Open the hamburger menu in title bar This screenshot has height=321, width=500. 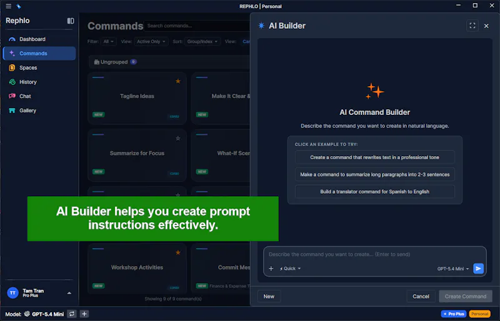coord(9,6)
